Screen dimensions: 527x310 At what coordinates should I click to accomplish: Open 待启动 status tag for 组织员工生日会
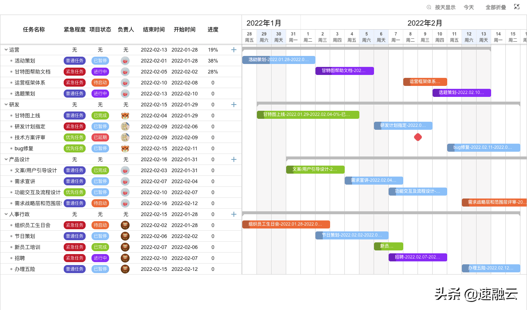point(100,225)
